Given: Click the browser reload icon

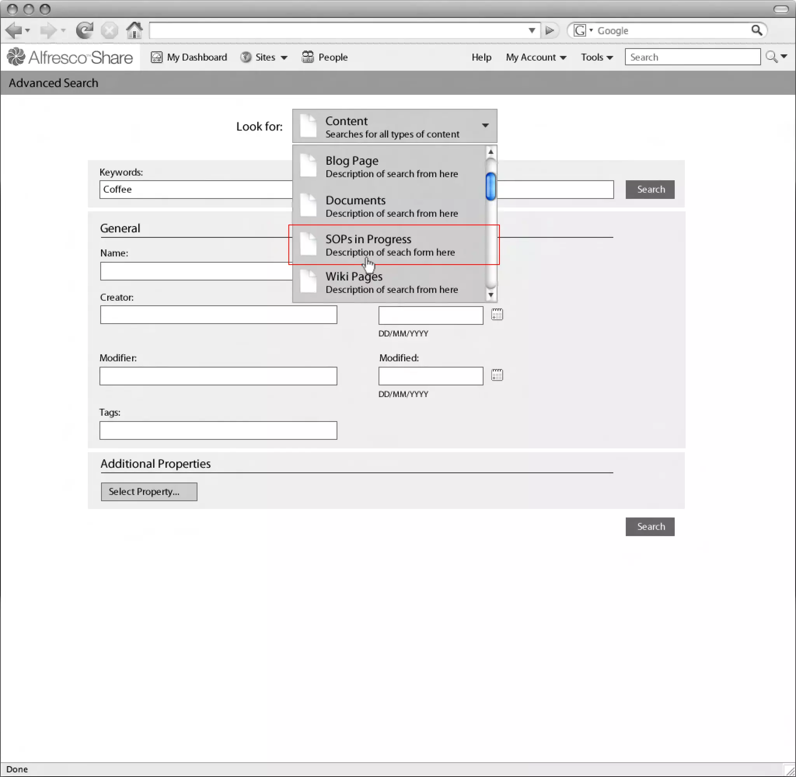Looking at the screenshot, I should [84, 30].
